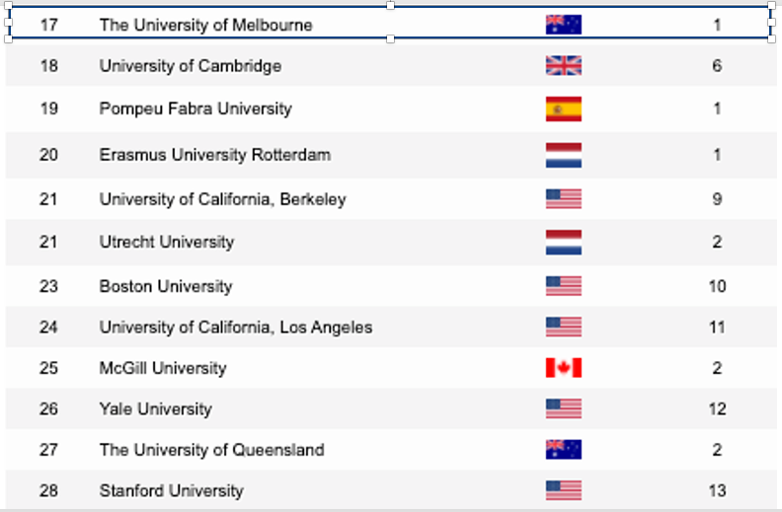This screenshot has width=782, height=512.
Task: Click rank number 20
Action: [49, 155]
